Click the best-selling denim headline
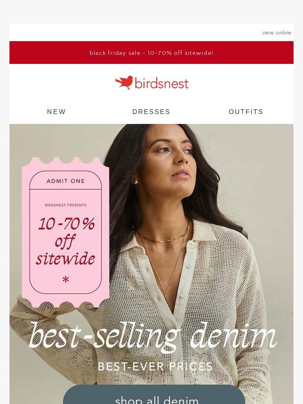The image size is (303, 404). tap(152, 336)
